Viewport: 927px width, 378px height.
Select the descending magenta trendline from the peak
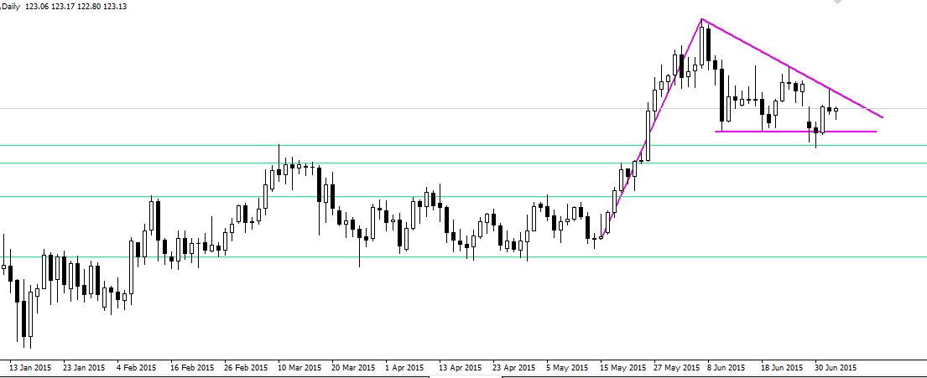[792, 68]
